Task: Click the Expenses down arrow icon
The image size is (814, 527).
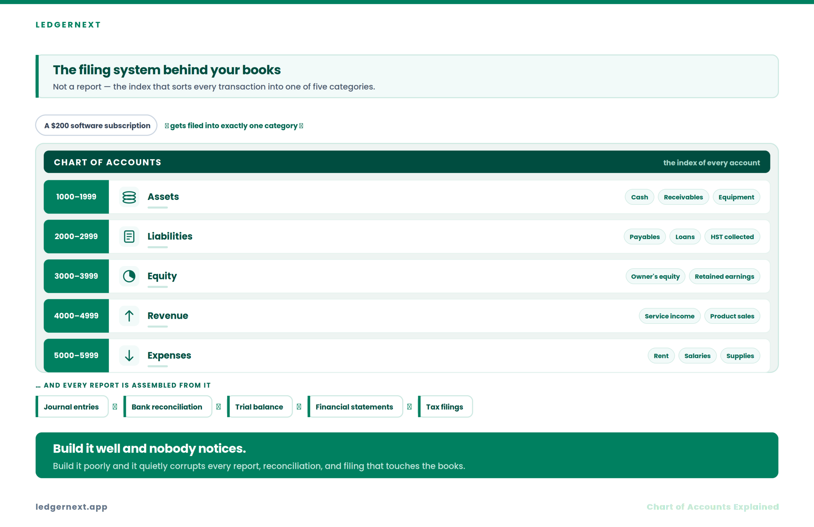Action: (x=129, y=356)
